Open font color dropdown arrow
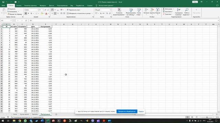Image resolution: width=220 pixels, height=123 pixels. pyautogui.click(x=48, y=14)
